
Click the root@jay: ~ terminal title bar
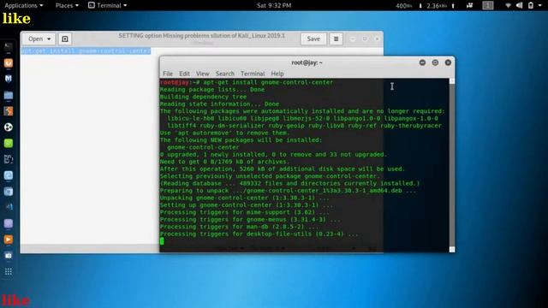[x=307, y=62]
